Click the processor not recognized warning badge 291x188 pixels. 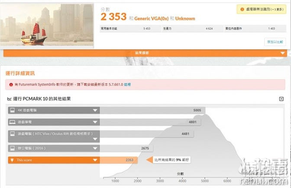pos(262,9)
